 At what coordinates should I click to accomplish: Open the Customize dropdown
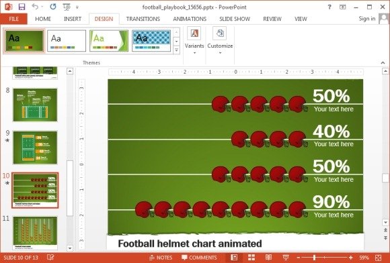point(220,41)
